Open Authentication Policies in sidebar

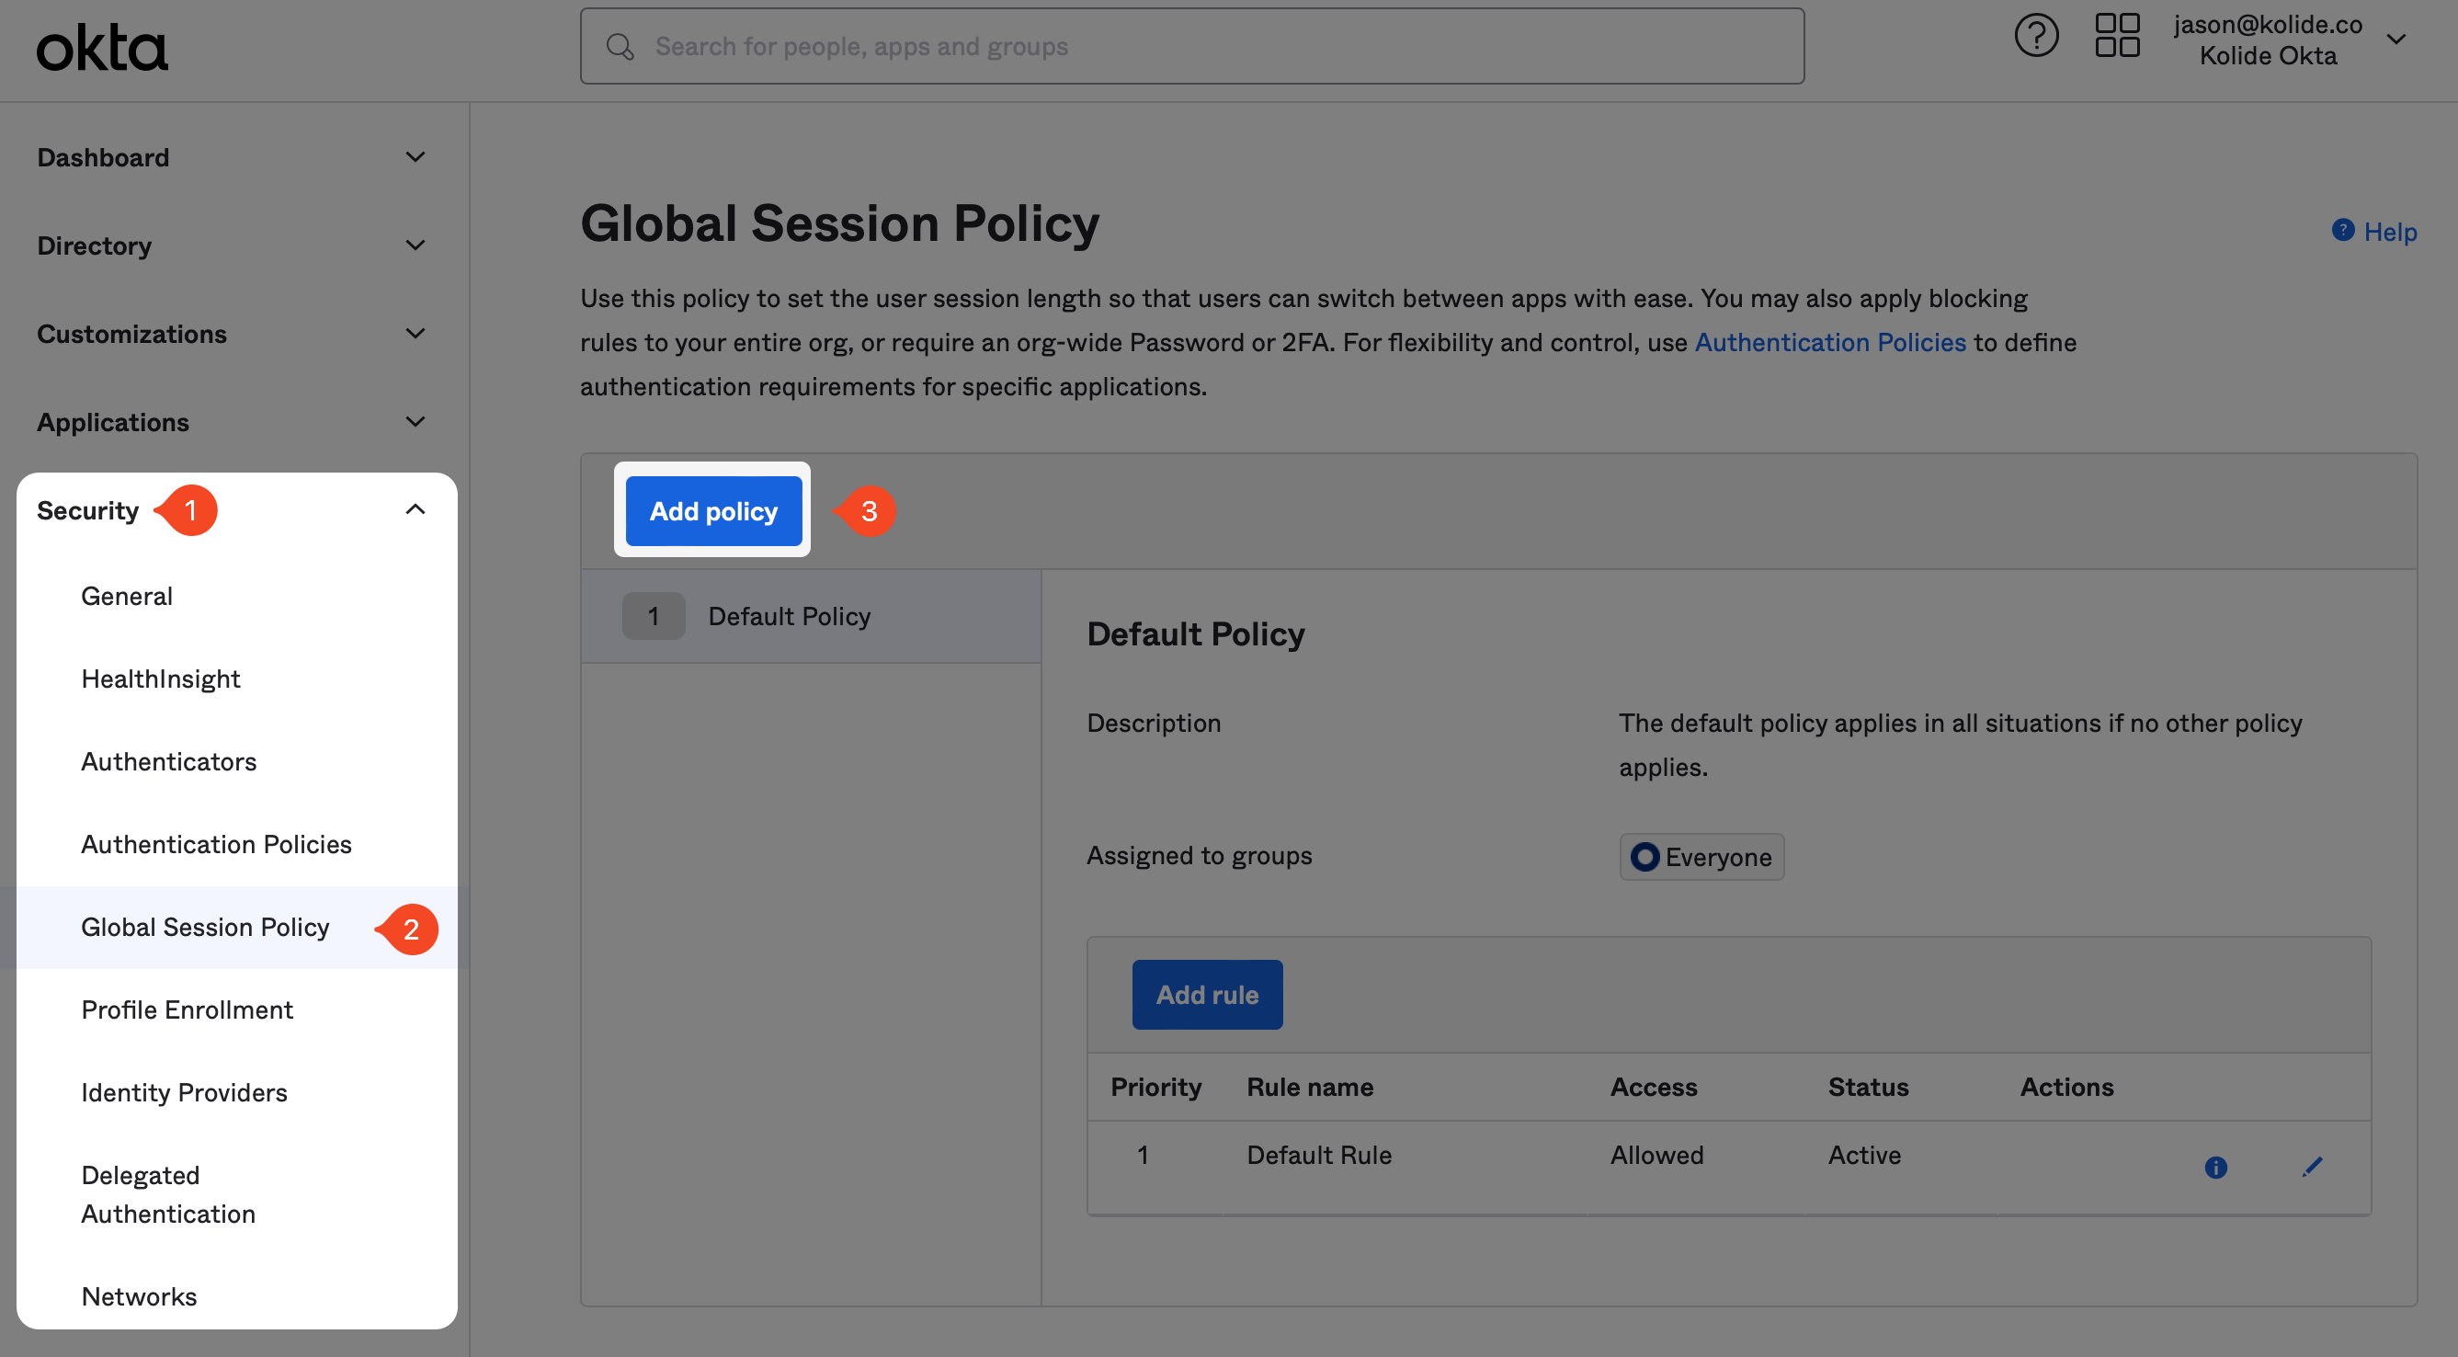pyautogui.click(x=217, y=845)
